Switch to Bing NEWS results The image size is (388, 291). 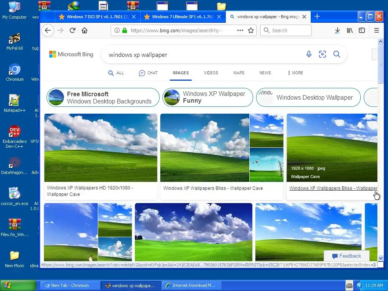265,73
